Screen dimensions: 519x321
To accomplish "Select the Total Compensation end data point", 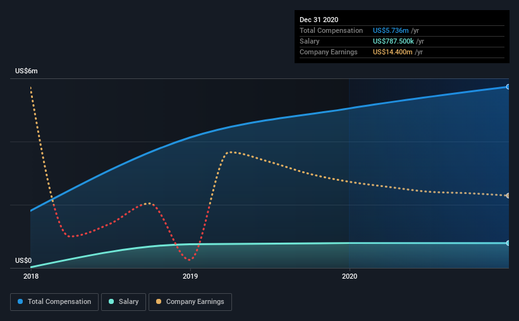I will click(x=508, y=87).
